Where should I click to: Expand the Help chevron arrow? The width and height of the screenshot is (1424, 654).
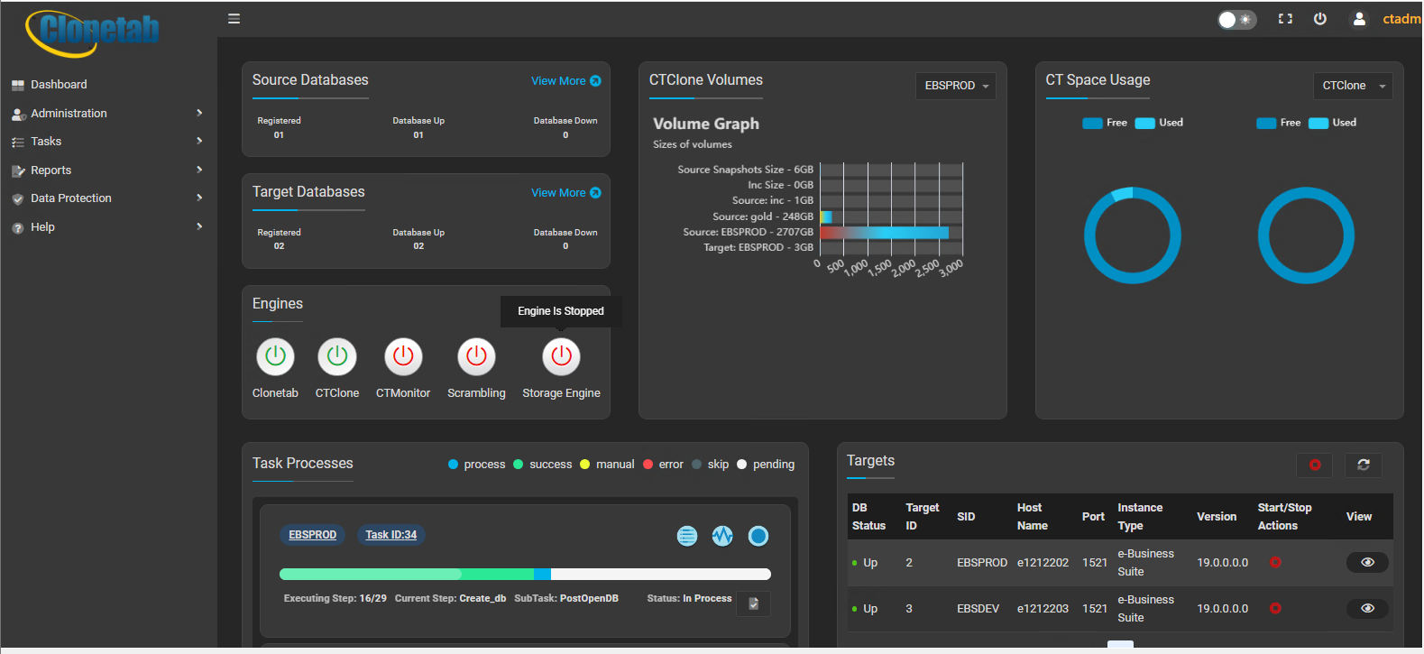[199, 226]
